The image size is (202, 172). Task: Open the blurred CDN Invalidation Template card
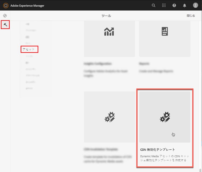click(x=109, y=117)
